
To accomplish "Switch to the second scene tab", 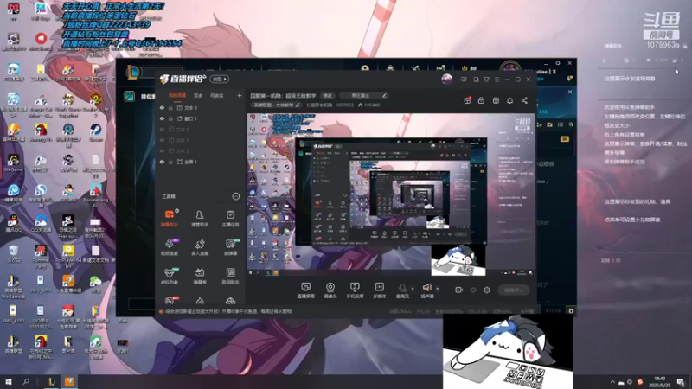I will pyautogui.click(x=198, y=95).
